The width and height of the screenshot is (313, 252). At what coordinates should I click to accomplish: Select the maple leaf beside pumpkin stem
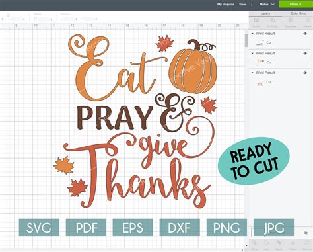pos(164,43)
